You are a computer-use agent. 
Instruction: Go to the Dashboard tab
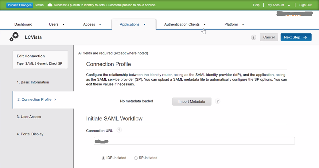[23, 24]
